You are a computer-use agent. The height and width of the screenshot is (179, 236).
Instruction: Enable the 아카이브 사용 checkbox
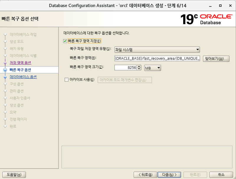point(66,79)
